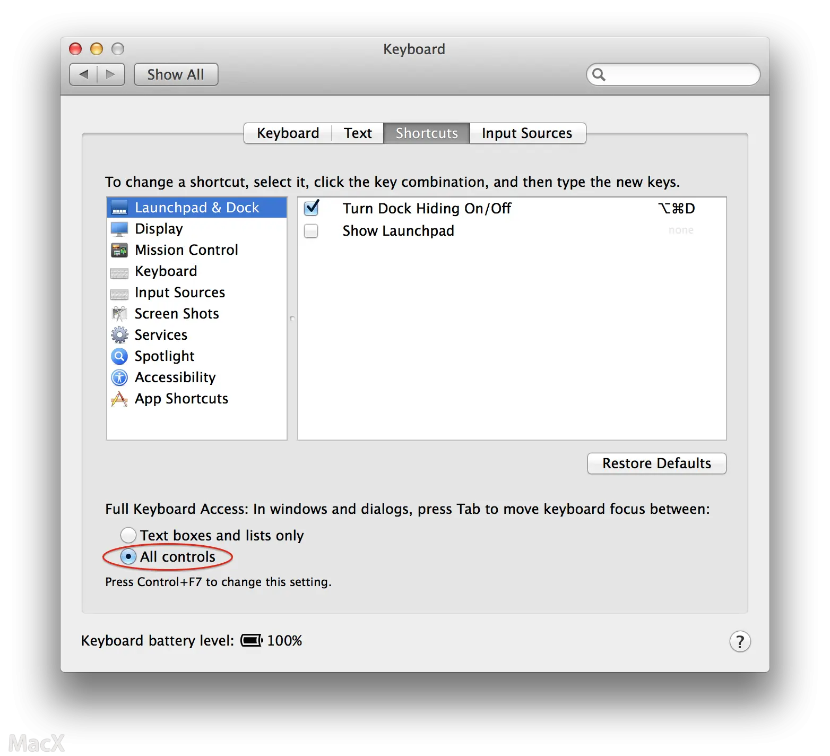Viewport: 830px width, 756px height.
Task: Click the Accessibility icon
Action: pos(119,377)
